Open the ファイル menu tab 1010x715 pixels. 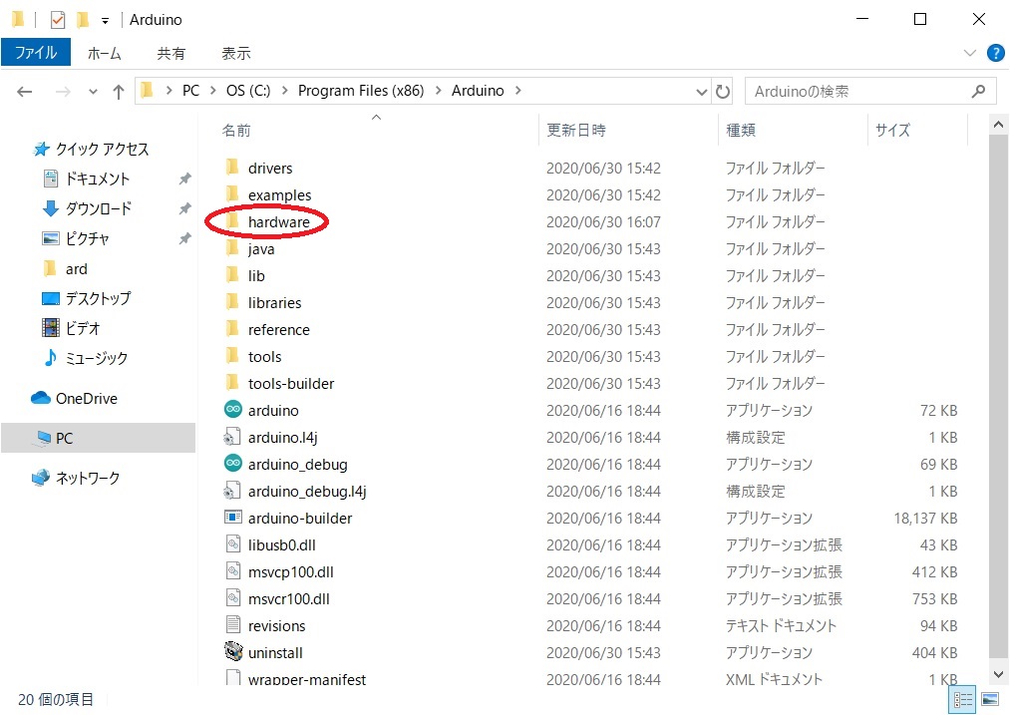[x=36, y=53]
